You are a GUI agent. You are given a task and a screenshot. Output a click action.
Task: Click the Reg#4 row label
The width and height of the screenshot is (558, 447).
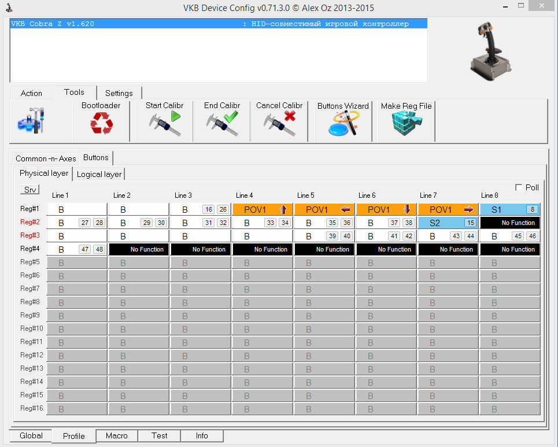[x=30, y=249]
